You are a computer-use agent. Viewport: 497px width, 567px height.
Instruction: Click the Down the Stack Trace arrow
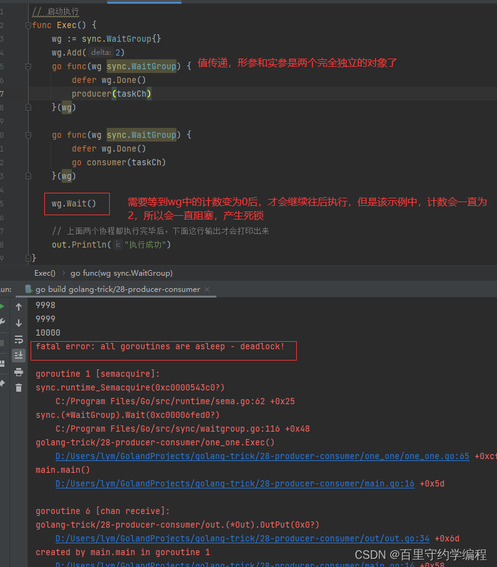(x=19, y=323)
